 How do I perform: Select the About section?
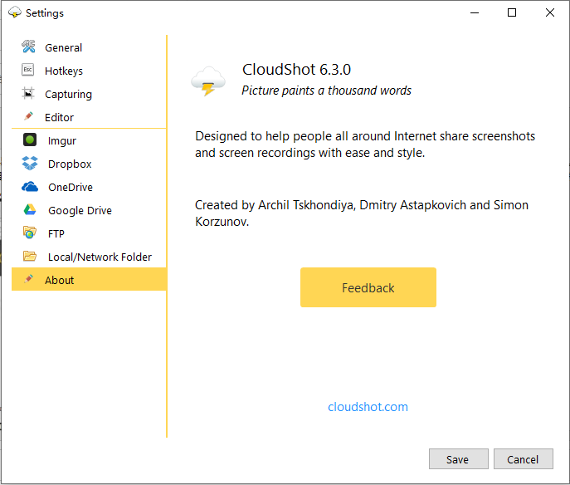coord(60,281)
